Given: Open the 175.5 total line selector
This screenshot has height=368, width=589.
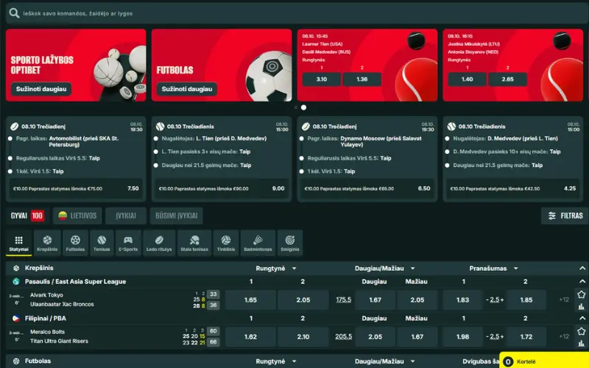Looking at the screenshot, I should pos(343,300).
